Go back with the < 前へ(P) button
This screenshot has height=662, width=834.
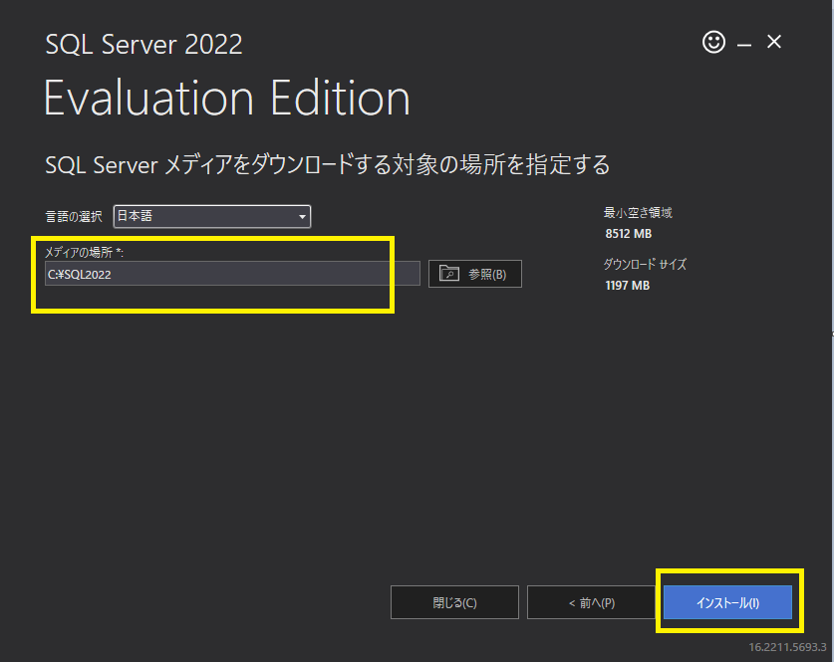click(592, 602)
